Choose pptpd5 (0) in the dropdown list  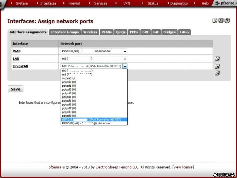[69, 100]
